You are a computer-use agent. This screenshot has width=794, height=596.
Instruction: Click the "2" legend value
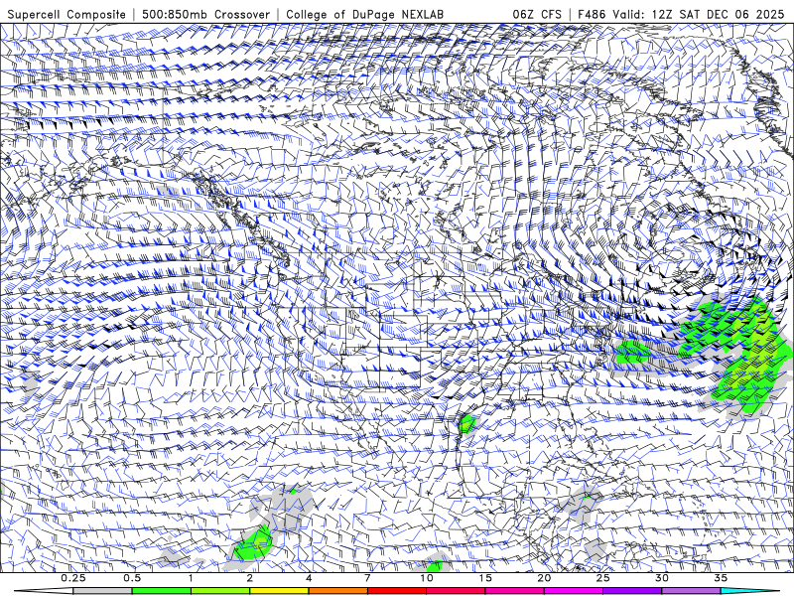click(250, 578)
